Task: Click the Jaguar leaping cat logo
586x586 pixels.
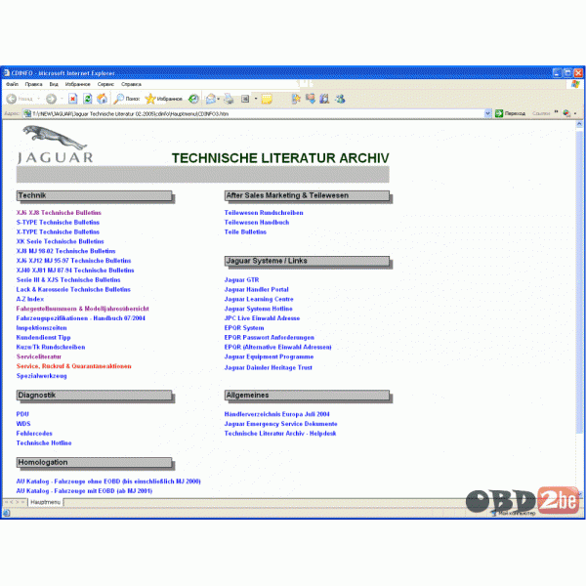Action: tap(55, 138)
